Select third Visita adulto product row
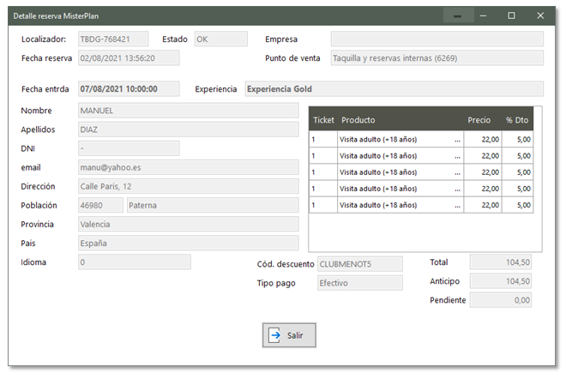566x379 pixels. [x=421, y=172]
